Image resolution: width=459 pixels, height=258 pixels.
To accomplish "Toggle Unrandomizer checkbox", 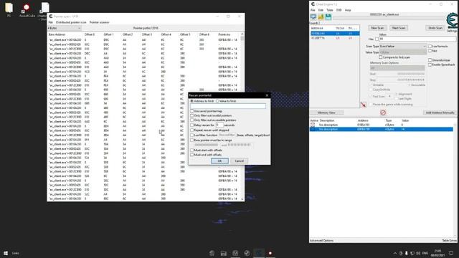I will click(430, 60).
